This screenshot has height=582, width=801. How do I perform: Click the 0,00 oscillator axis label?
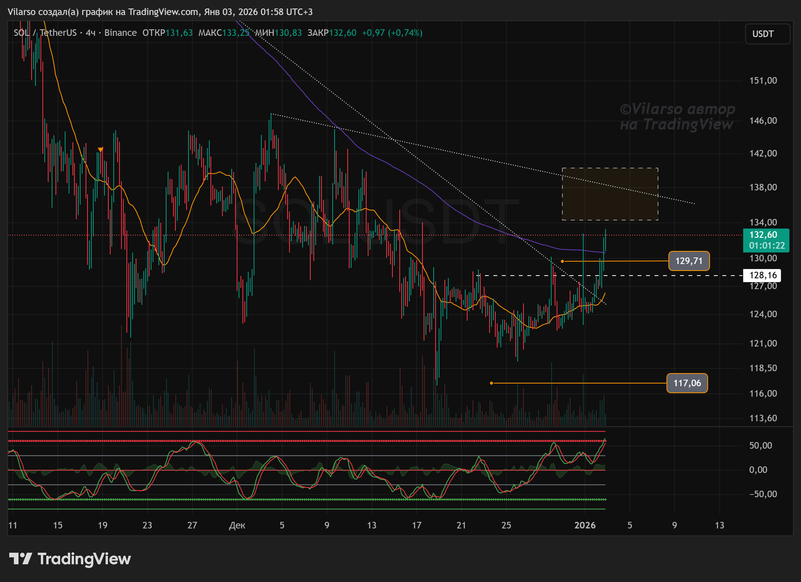758,470
